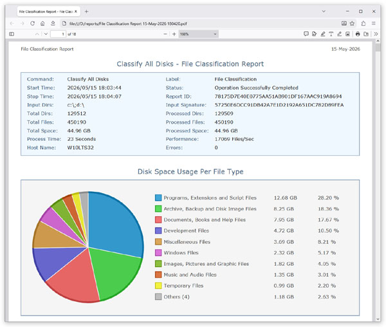
Task: Open the comment annotation tool
Action: click(x=306, y=34)
